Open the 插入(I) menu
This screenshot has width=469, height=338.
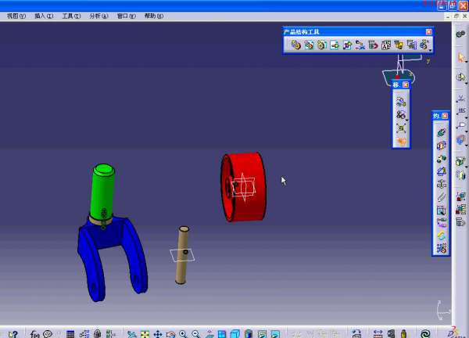(44, 16)
